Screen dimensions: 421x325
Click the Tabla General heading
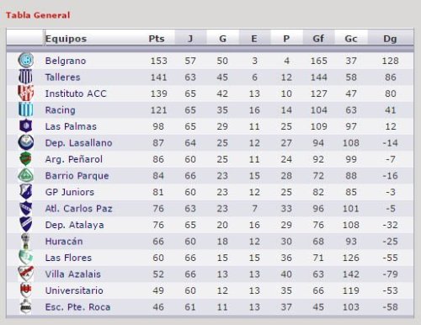tap(38, 15)
